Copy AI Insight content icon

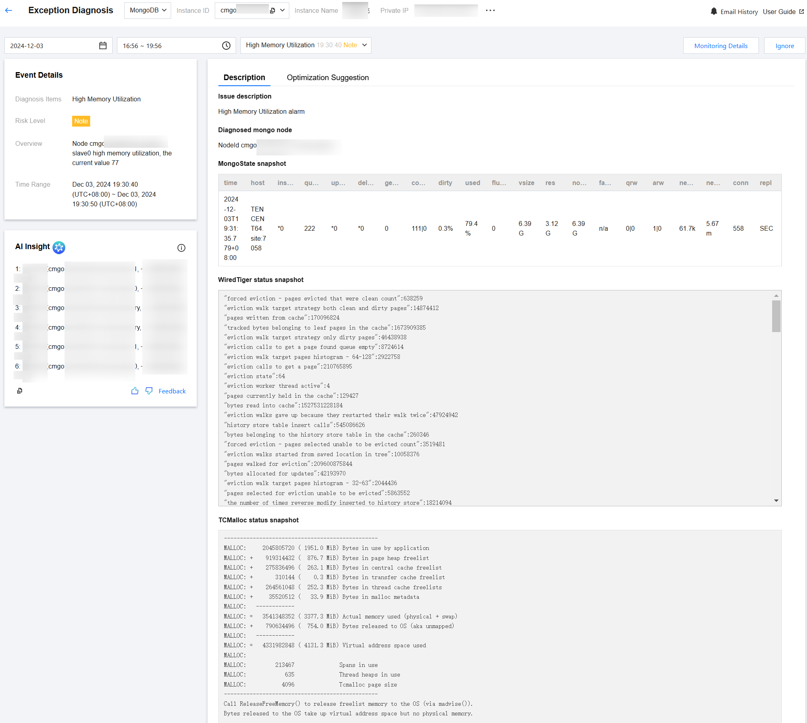pyautogui.click(x=20, y=391)
